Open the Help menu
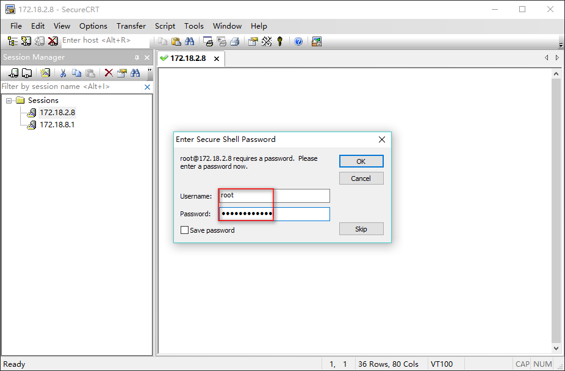 click(x=259, y=26)
